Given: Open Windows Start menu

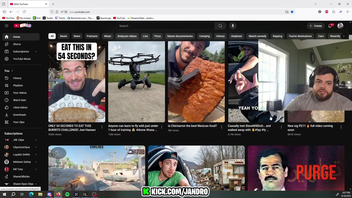Looking at the screenshot, I should pyautogui.click(x=4, y=194).
